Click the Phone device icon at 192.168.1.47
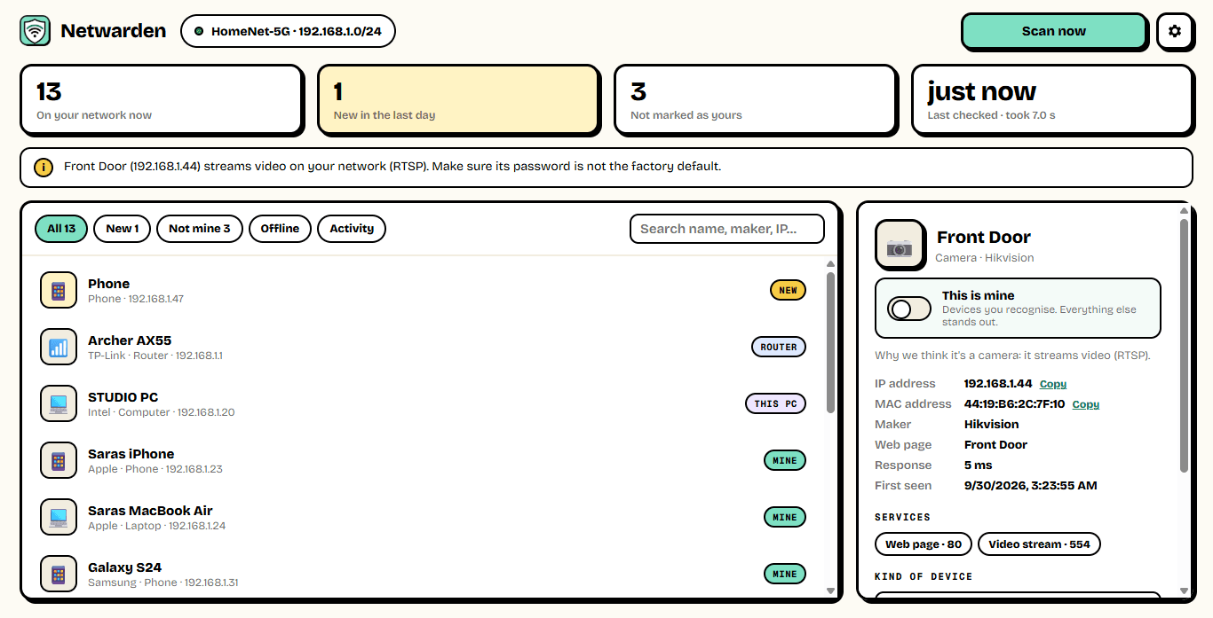The width and height of the screenshot is (1213, 618). [x=59, y=290]
